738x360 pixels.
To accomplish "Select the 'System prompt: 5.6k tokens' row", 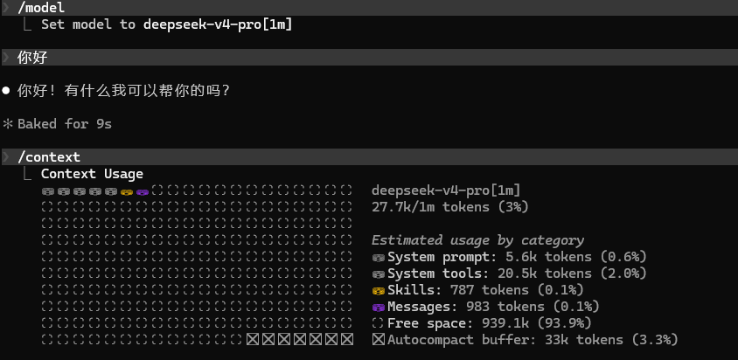I will click(x=509, y=257).
